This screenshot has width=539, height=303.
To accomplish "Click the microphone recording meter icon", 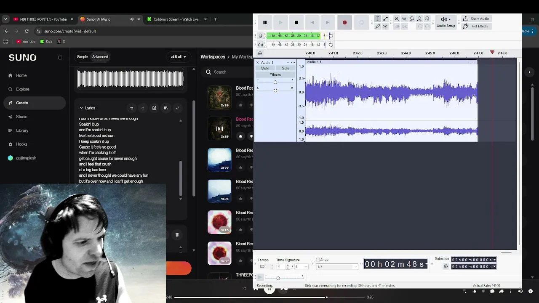I will click(260, 36).
